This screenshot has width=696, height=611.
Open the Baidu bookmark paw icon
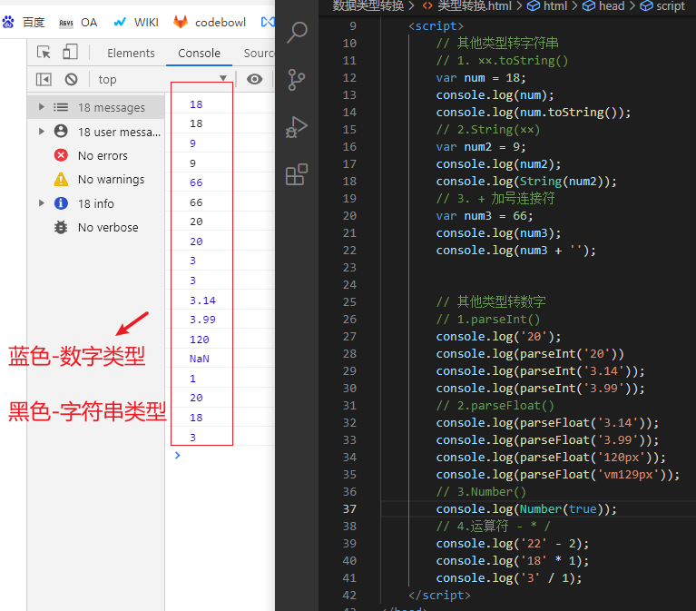pos(8,22)
